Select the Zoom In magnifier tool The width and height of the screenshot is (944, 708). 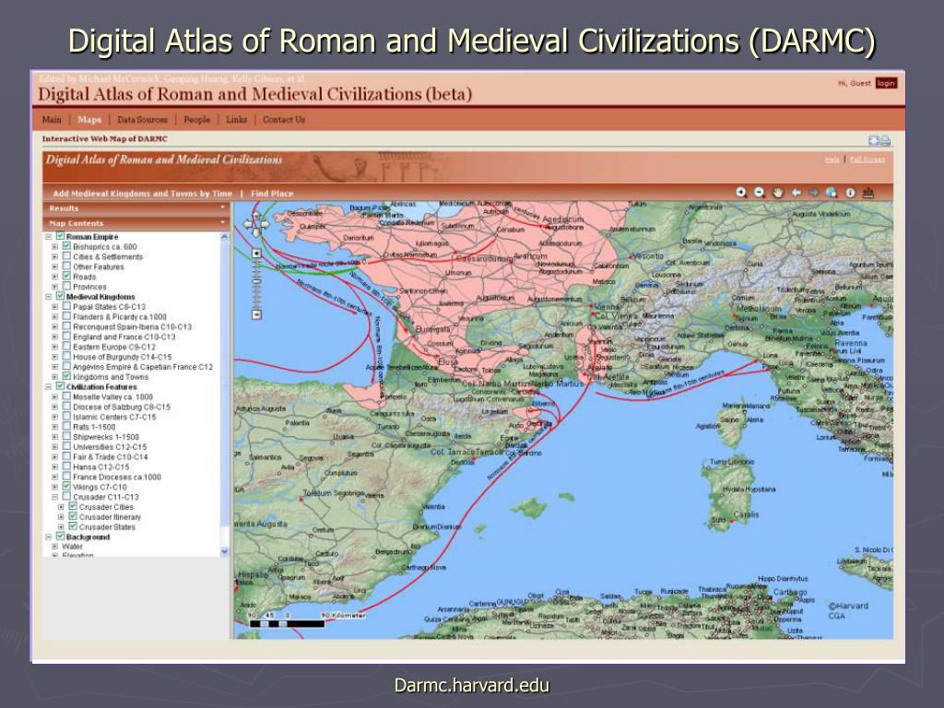pos(741,193)
